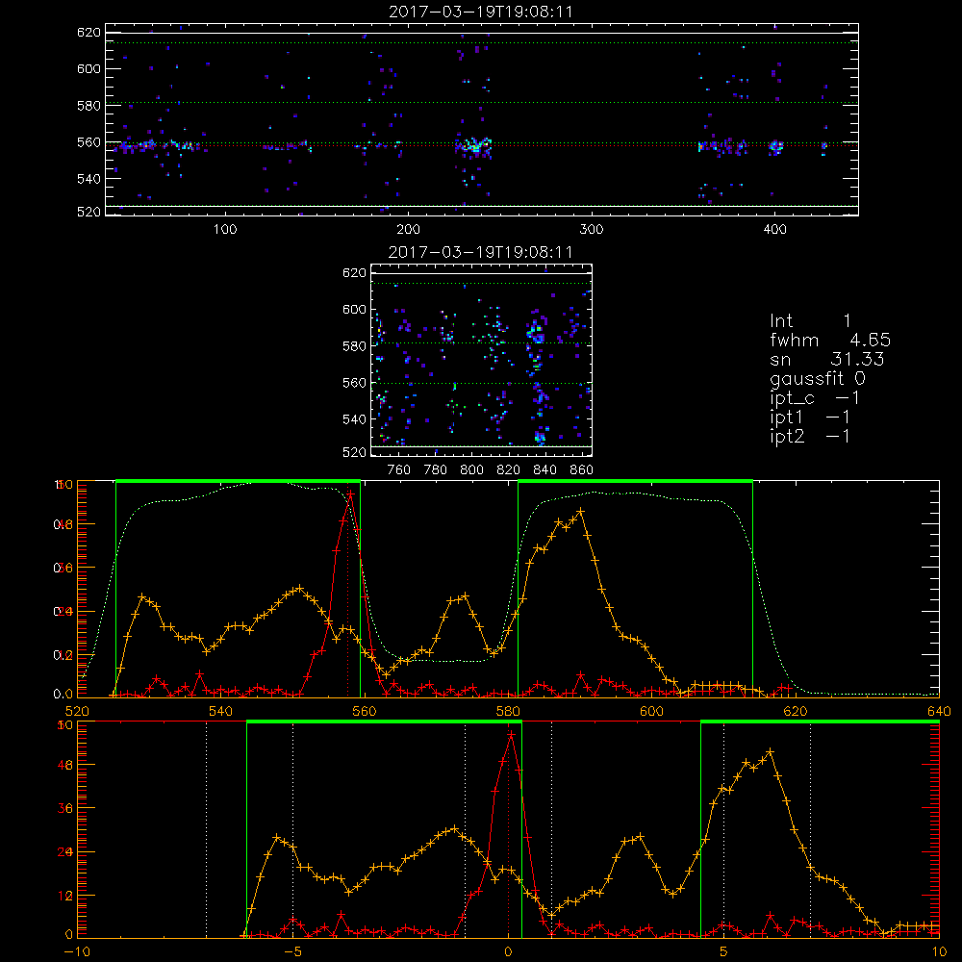The height and width of the screenshot is (962, 962).
Task: Click the y-axis label 560 of the wide top image
Action: pyautogui.click(x=89, y=142)
